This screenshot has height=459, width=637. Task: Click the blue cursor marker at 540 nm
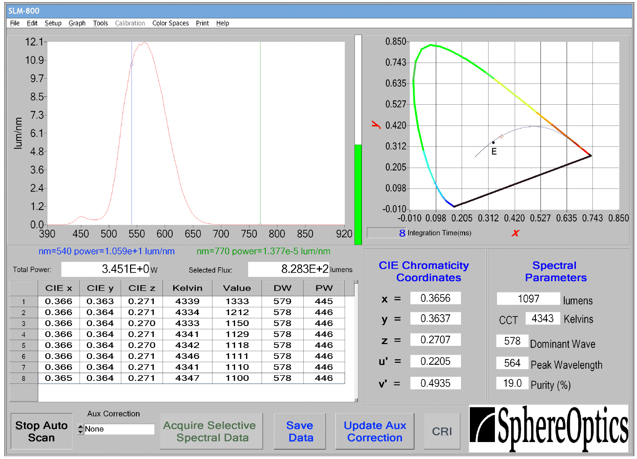tap(132, 65)
